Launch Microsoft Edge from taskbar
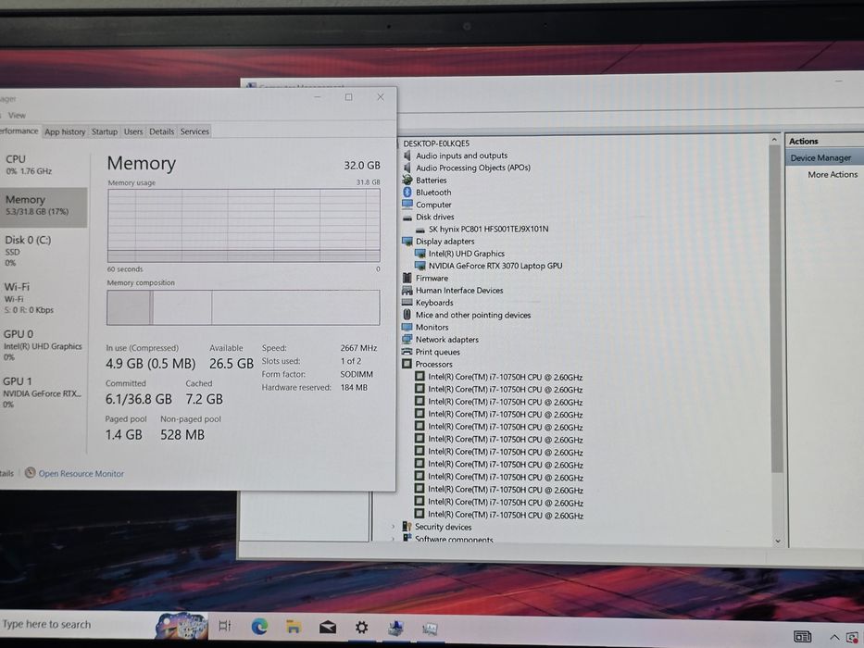Viewport: 864px width, 648px height. point(259,626)
